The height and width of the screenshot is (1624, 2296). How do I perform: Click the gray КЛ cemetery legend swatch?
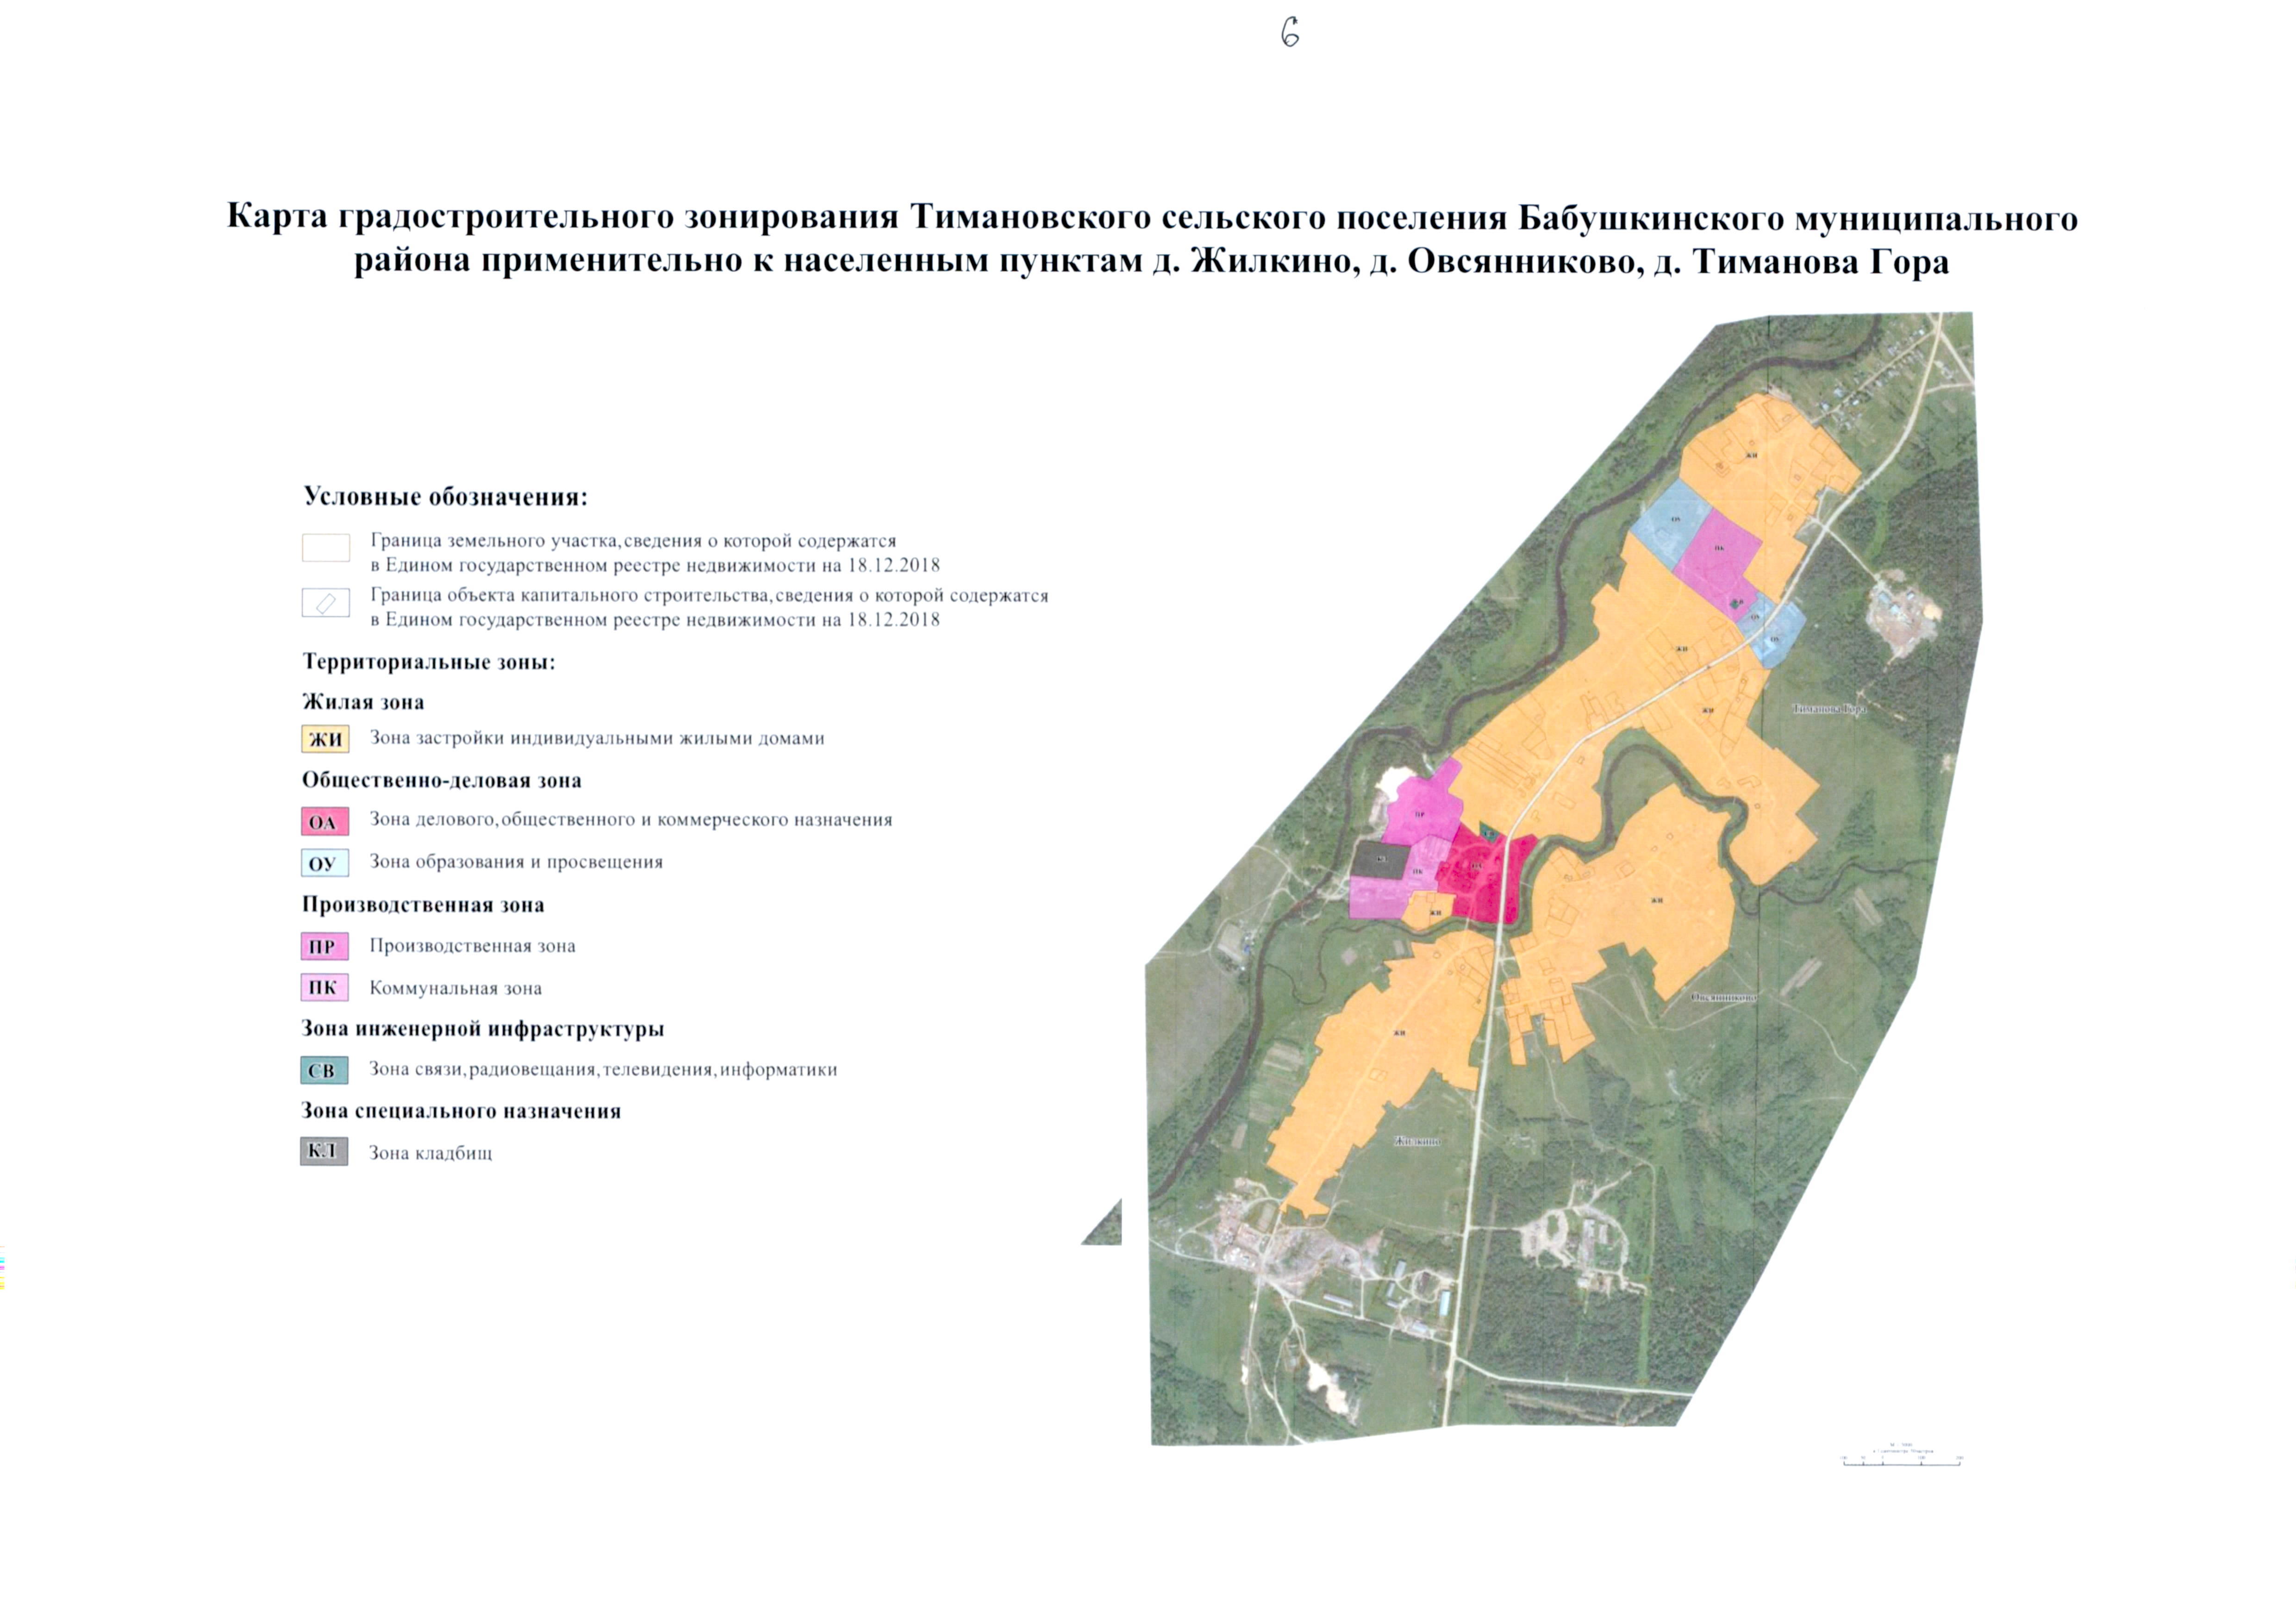[324, 1151]
